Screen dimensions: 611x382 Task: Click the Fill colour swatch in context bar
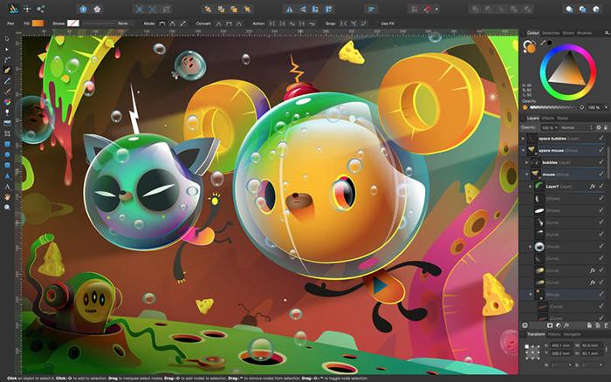click(x=38, y=22)
